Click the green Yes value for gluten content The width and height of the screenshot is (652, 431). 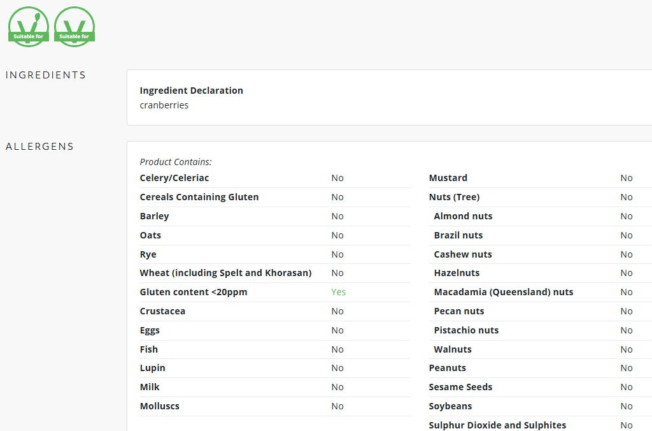pyautogui.click(x=339, y=292)
